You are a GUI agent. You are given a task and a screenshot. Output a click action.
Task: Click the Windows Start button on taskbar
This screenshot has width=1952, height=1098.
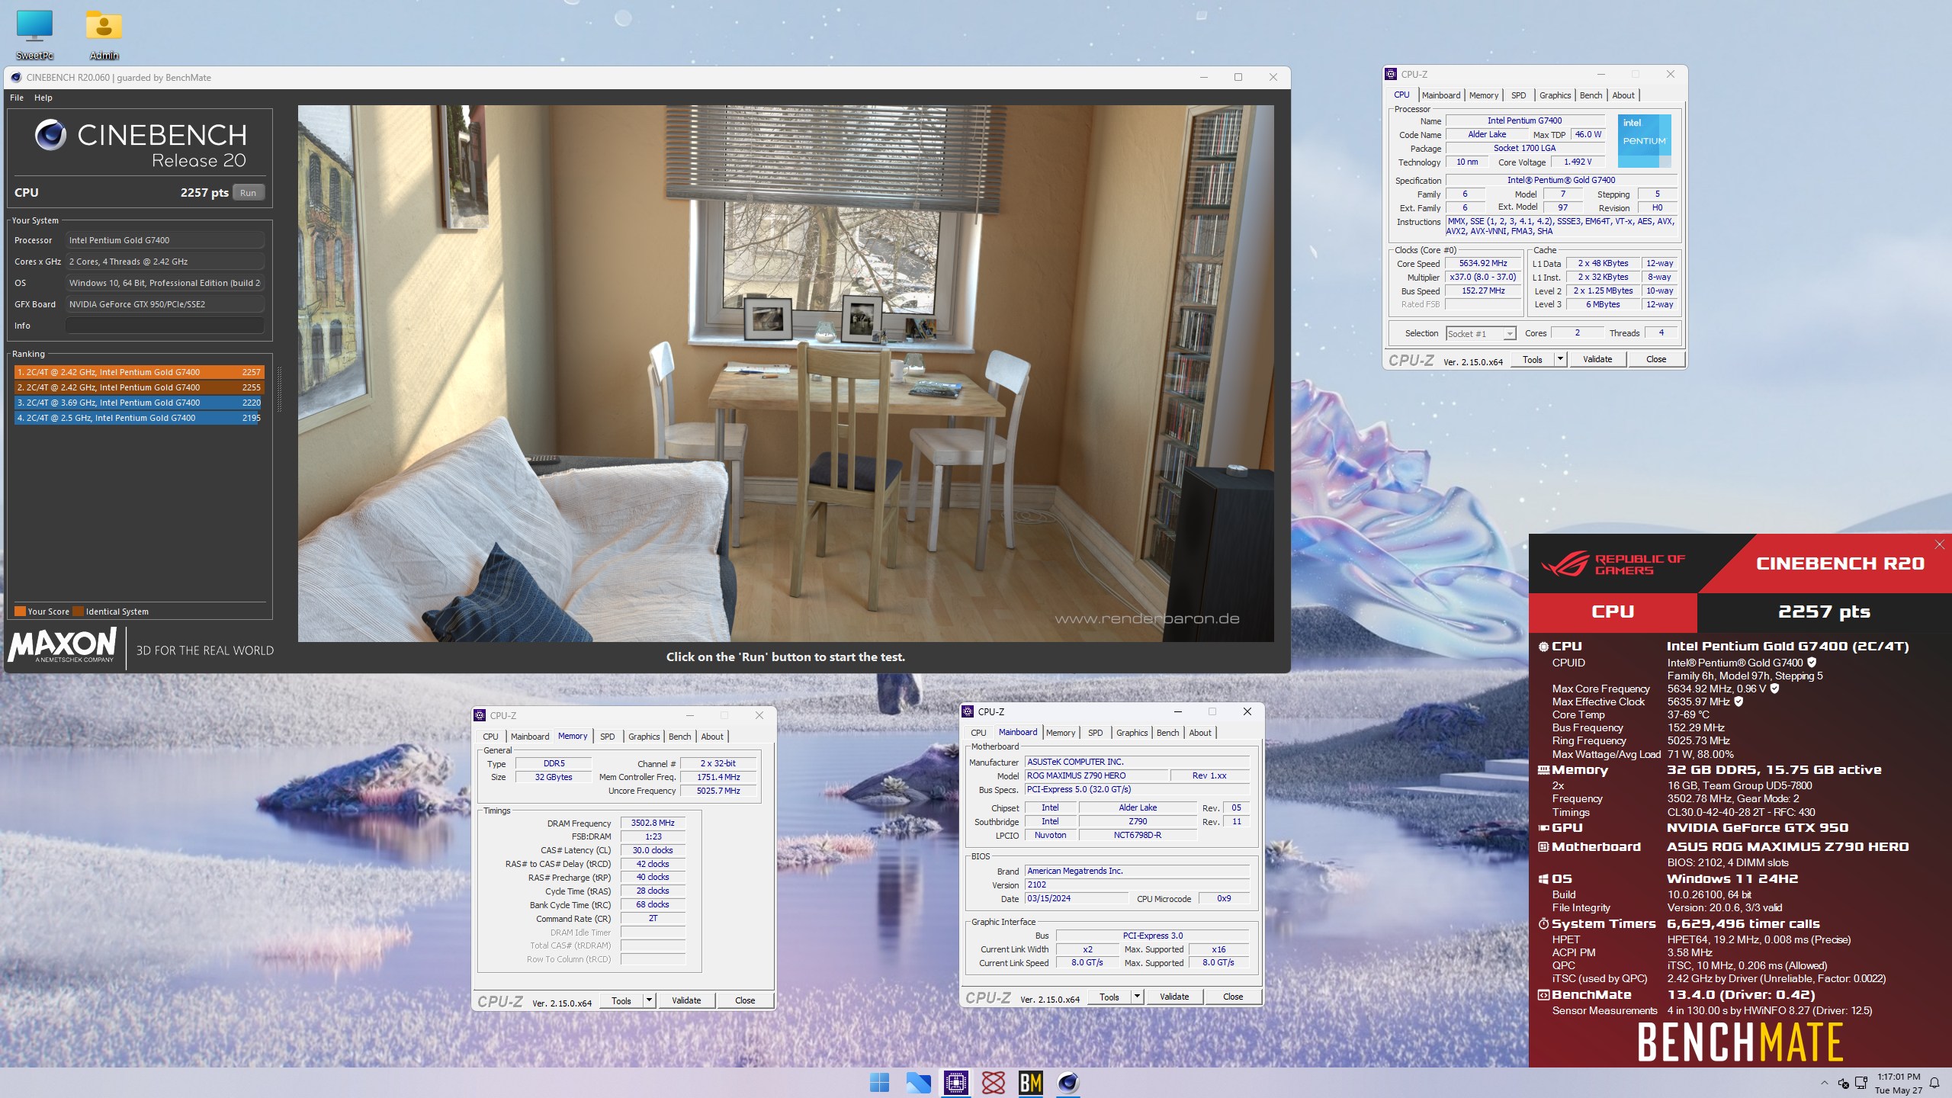coord(879,1082)
